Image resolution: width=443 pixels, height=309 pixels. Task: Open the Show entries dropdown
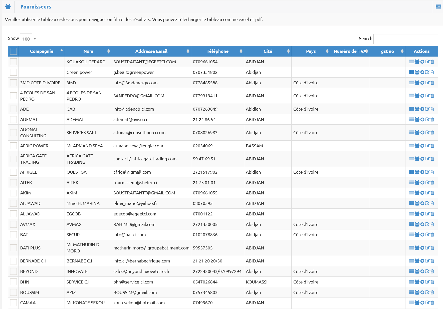tap(29, 39)
